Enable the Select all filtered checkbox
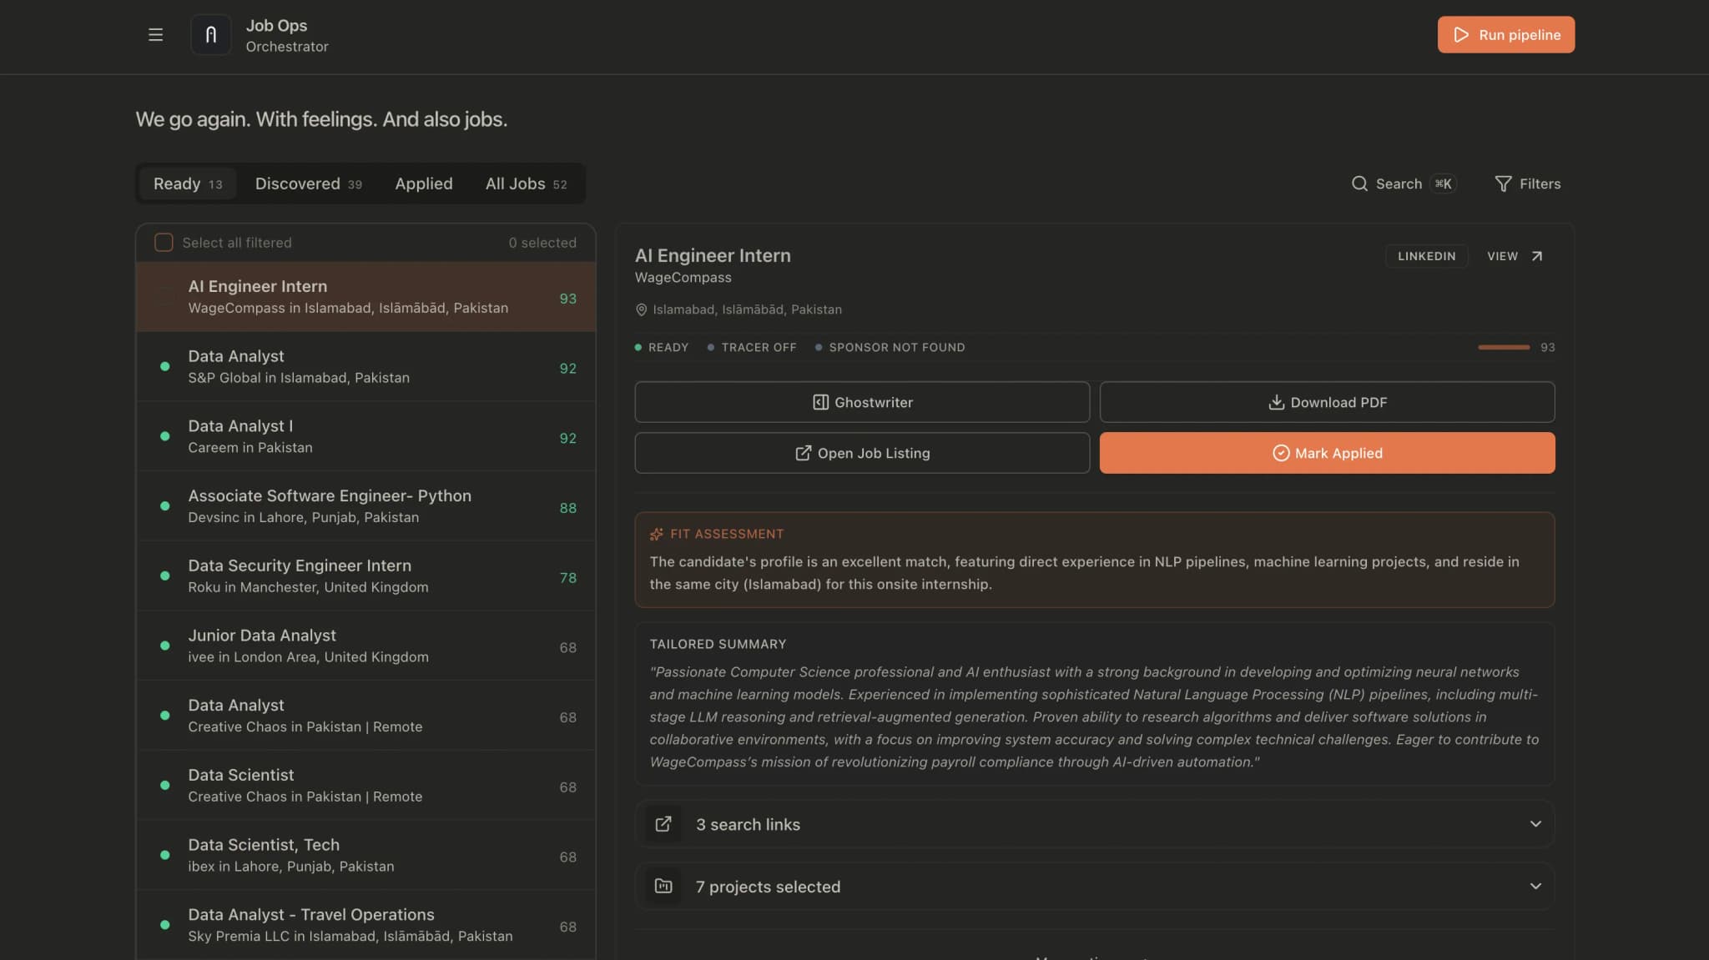The width and height of the screenshot is (1709, 960). coord(164,242)
